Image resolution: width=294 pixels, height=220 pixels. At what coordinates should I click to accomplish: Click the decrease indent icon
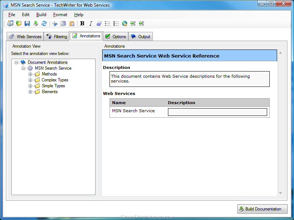(141, 23)
